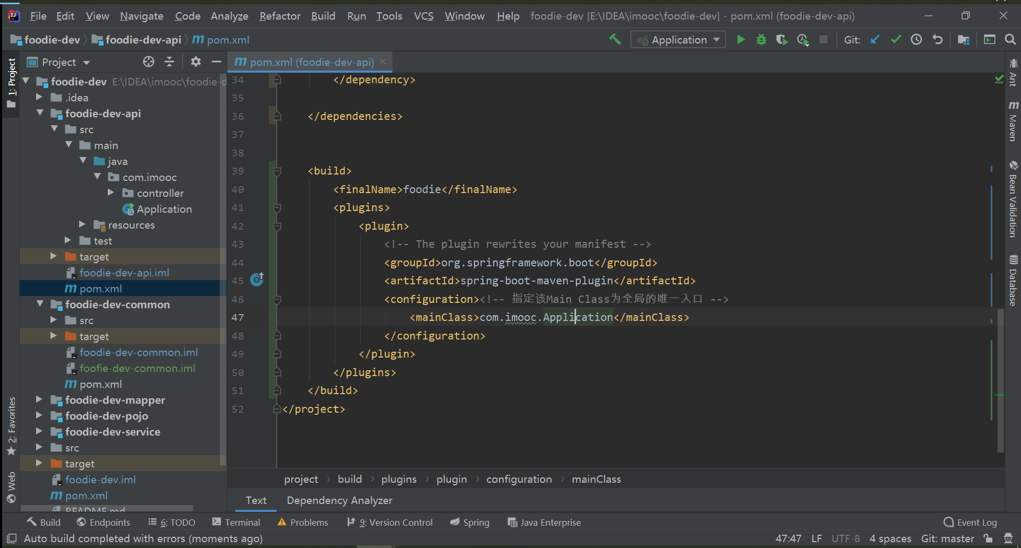Collapse all in Project panel

click(169, 62)
